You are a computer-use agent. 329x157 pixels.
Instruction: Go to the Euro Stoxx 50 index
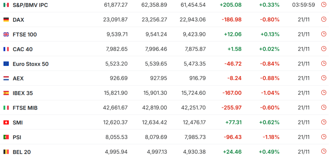[31, 64]
